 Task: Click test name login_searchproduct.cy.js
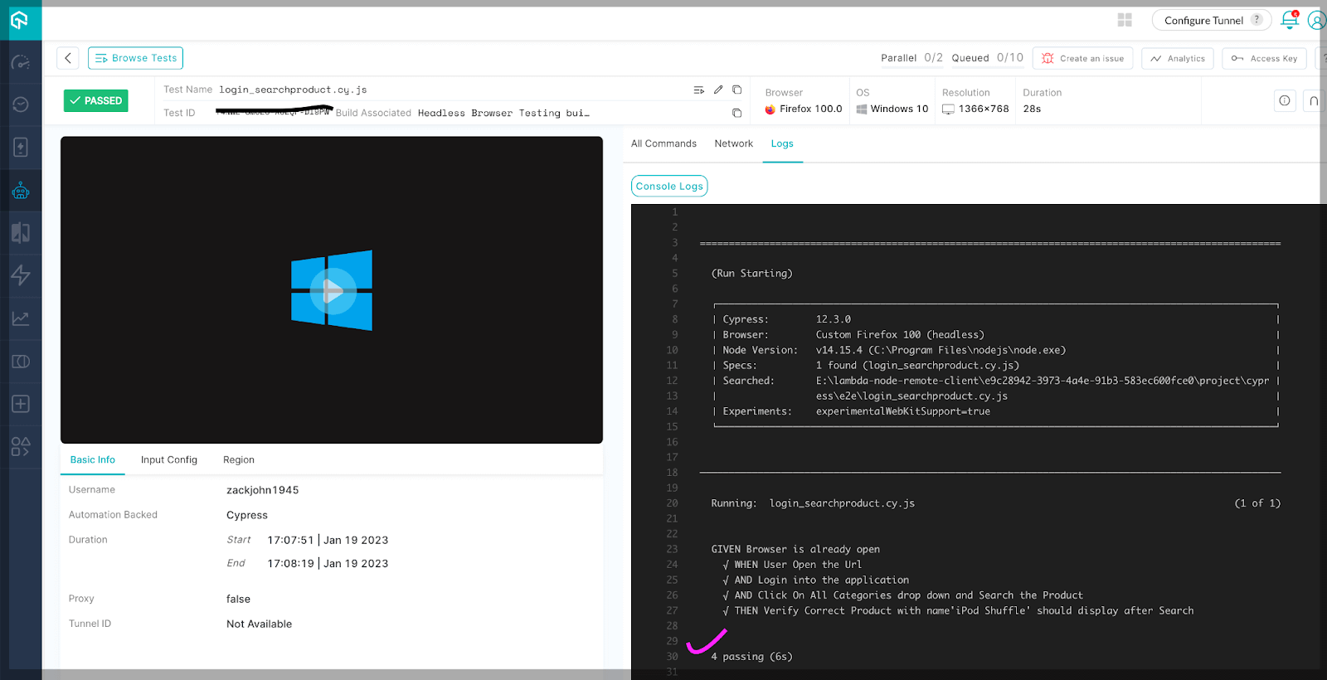pyautogui.click(x=293, y=90)
